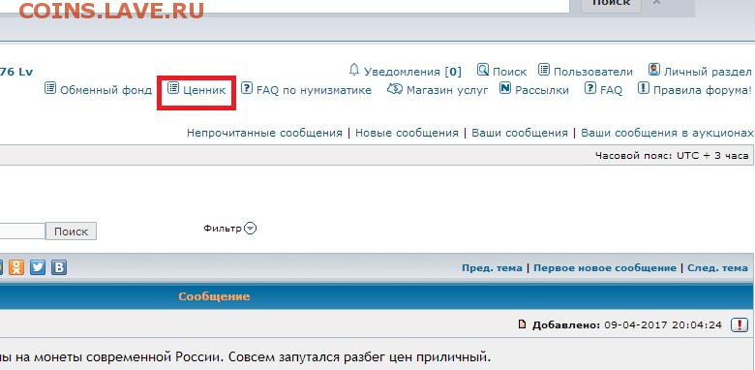The height and width of the screenshot is (370, 755).
Task: Jump to Первое новое сообщение
Action: 605,268
